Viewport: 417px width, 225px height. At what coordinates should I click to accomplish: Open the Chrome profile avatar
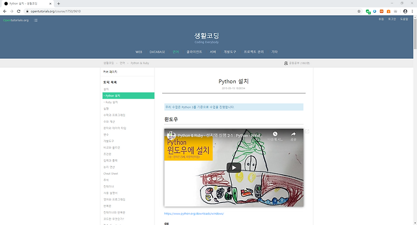pyautogui.click(x=405, y=11)
